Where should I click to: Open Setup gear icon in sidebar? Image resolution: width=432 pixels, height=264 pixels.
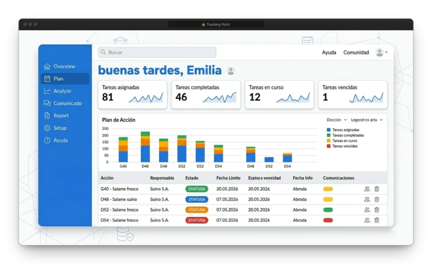47,128
